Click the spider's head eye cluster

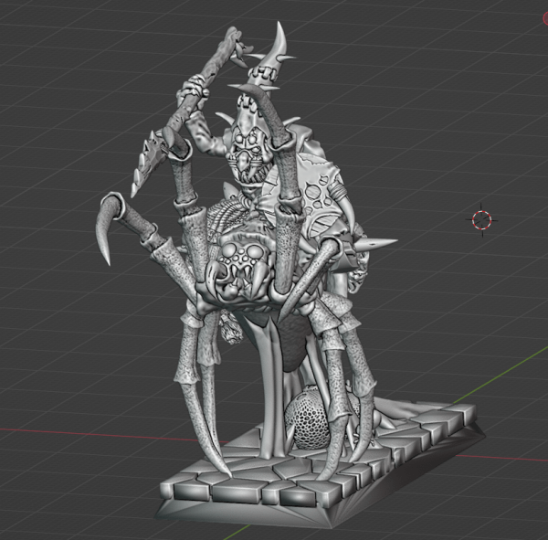[x=237, y=258]
